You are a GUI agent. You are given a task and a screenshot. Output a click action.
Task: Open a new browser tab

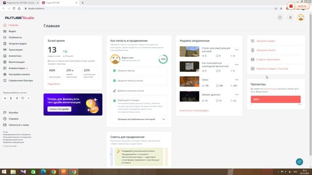click(x=82, y=3)
